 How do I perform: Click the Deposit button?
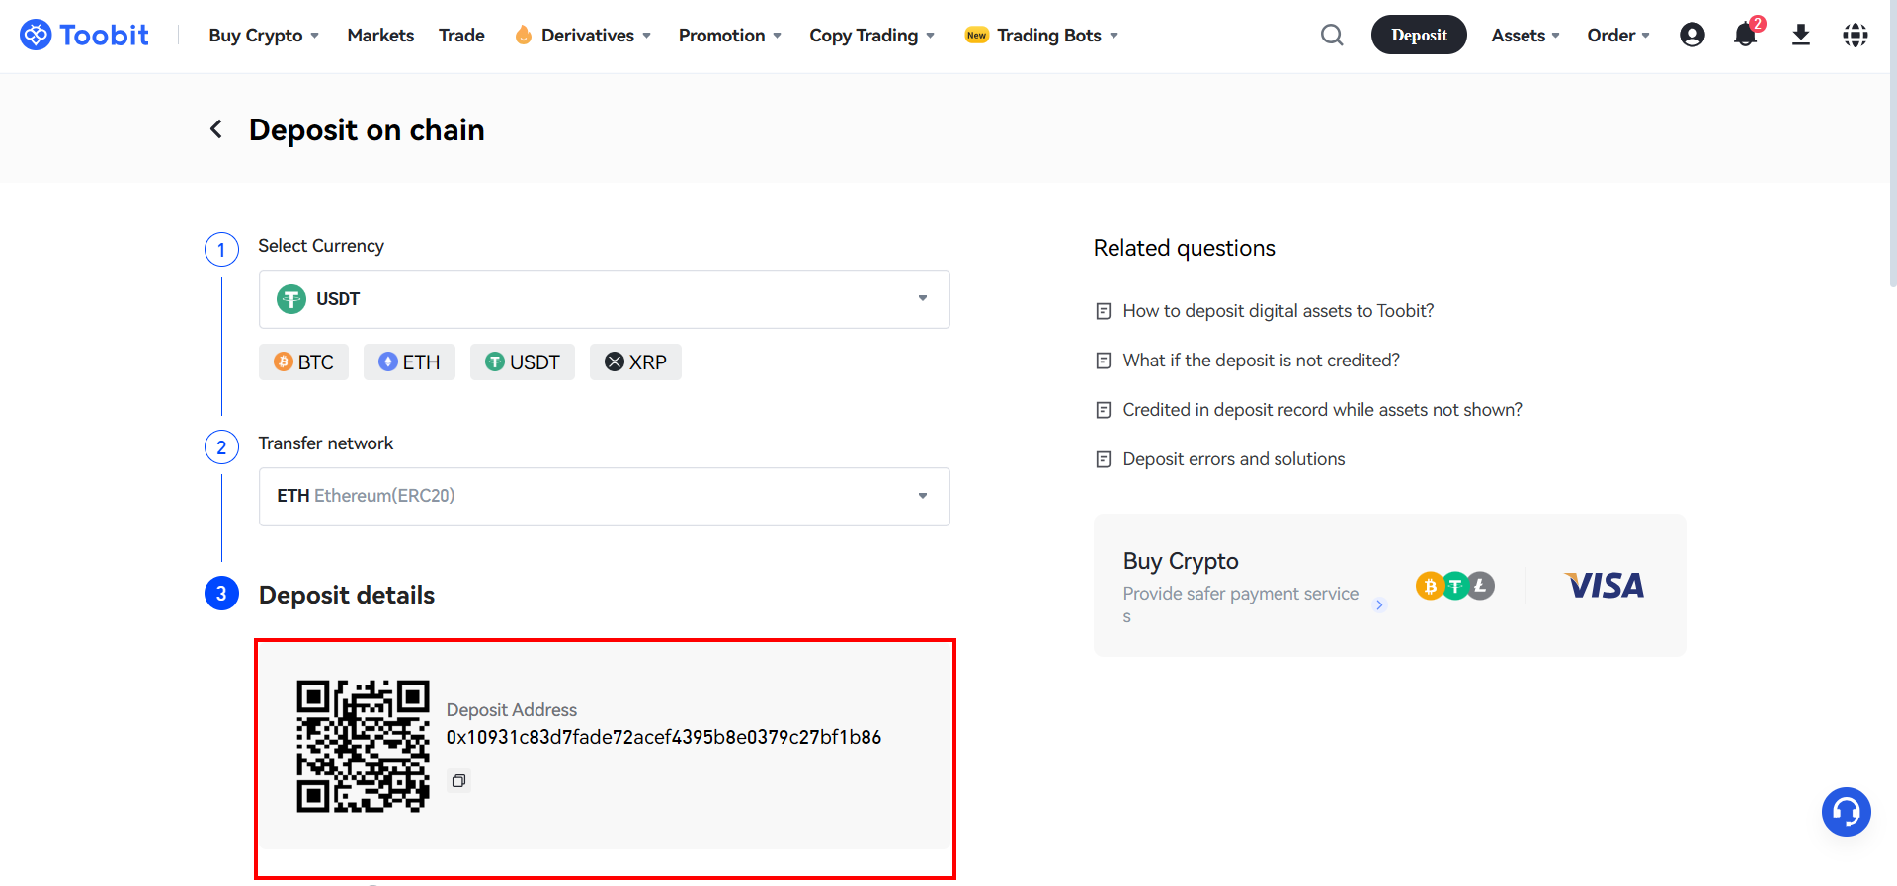point(1419,35)
